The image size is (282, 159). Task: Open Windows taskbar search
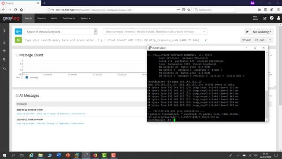point(13,155)
